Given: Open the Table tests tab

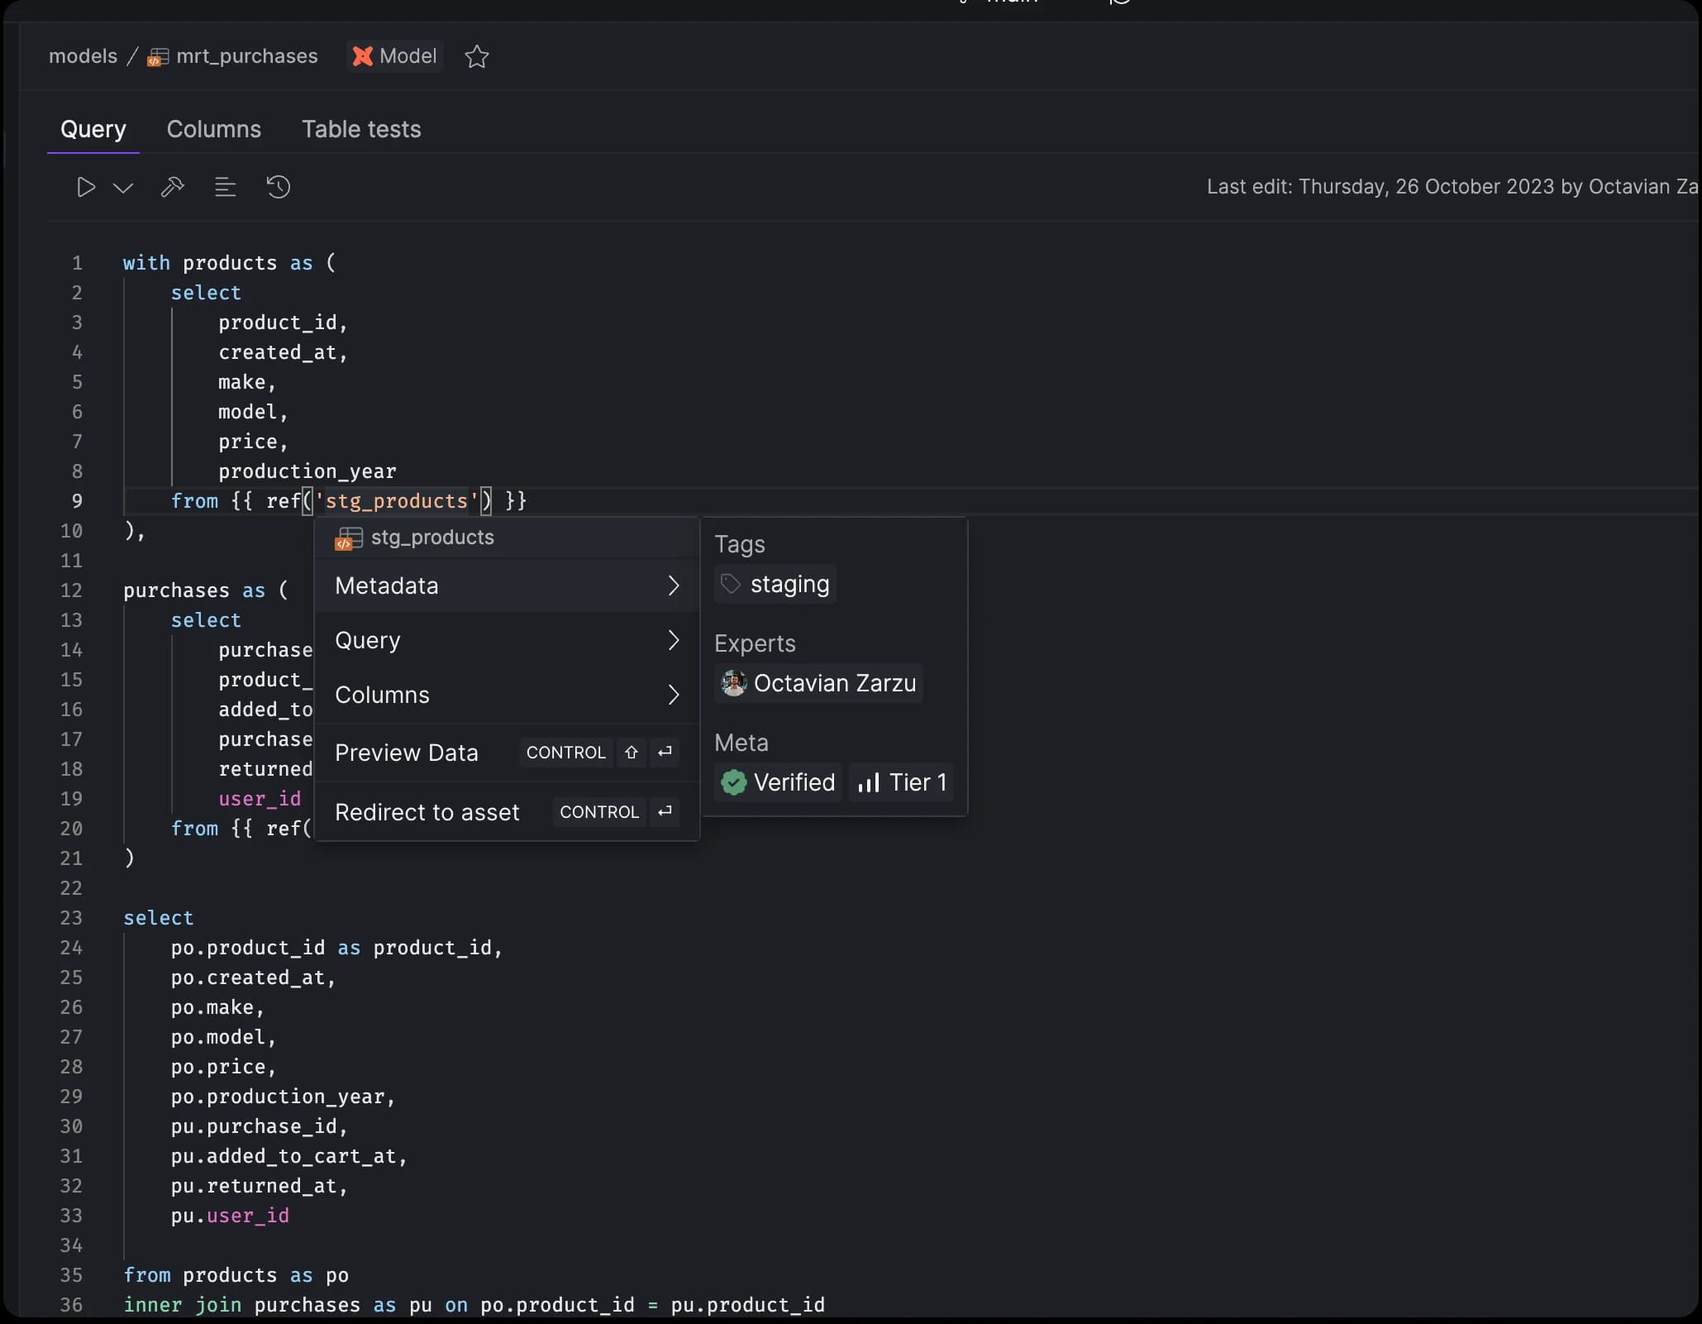Looking at the screenshot, I should [x=361, y=129].
